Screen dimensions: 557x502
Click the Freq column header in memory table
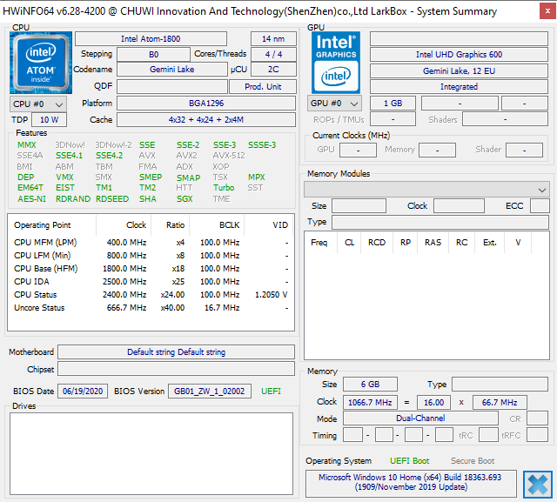319,243
